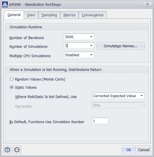Open the Multiple CPU Simulations dropdown

[x=79, y=55]
